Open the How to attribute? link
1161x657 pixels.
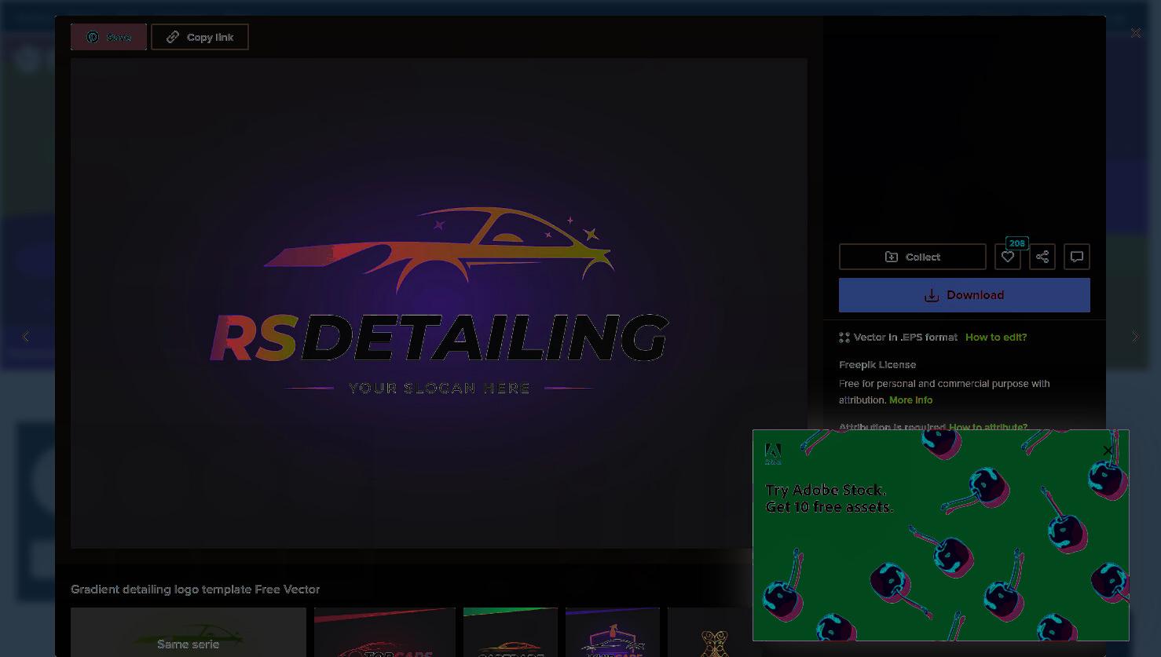pyautogui.click(x=988, y=427)
